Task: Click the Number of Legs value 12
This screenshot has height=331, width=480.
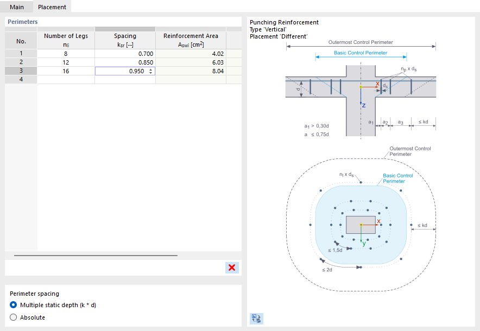Action: [x=66, y=62]
